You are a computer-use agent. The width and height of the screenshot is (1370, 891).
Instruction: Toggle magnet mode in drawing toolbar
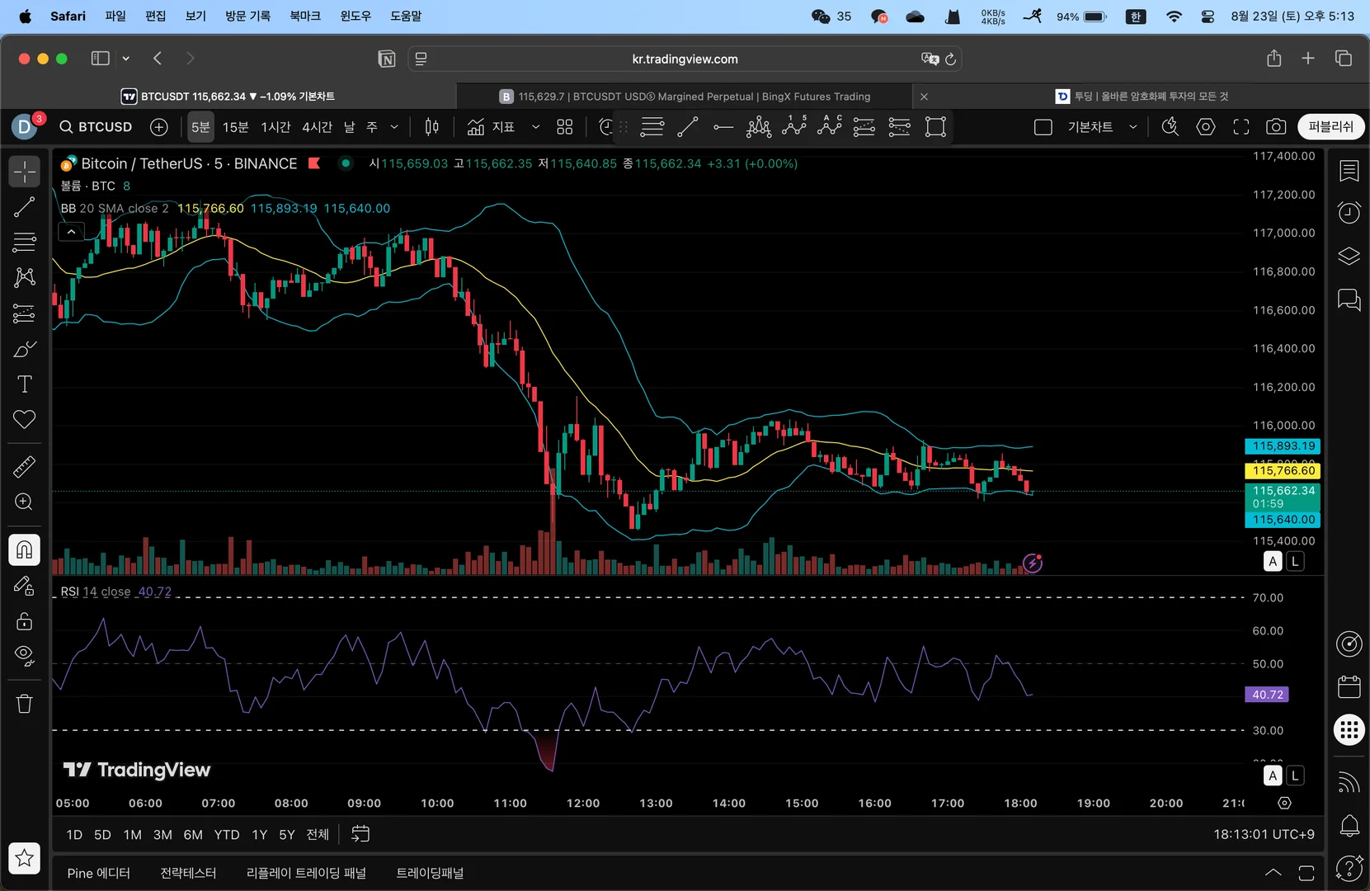pyautogui.click(x=25, y=549)
